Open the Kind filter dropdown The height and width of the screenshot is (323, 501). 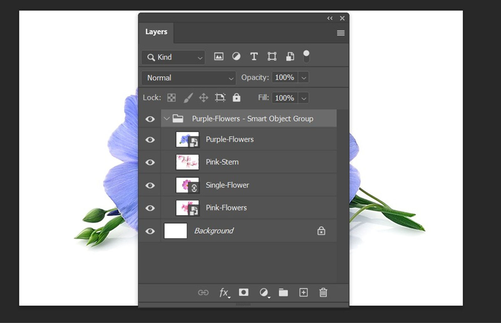pyautogui.click(x=173, y=57)
